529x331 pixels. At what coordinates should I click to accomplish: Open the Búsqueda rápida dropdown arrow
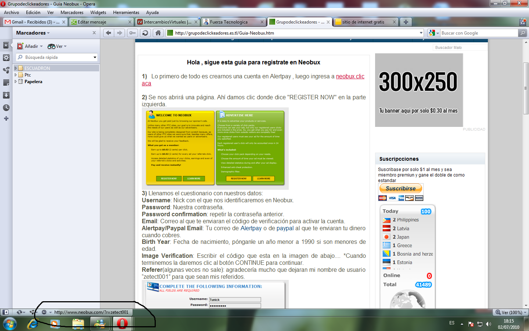[x=95, y=57]
